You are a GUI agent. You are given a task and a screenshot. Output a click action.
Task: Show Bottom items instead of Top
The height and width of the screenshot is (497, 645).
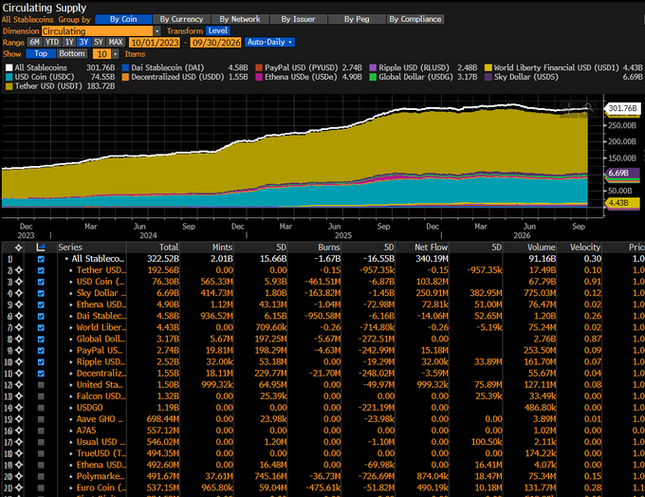pyautogui.click(x=71, y=53)
